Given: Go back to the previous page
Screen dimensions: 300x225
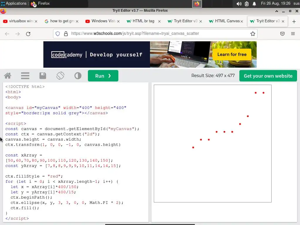Looking at the screenshot, I should coord(7,34).
